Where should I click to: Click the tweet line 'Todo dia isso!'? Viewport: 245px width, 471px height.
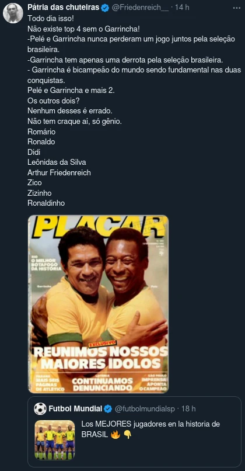(x=47, y=18)
